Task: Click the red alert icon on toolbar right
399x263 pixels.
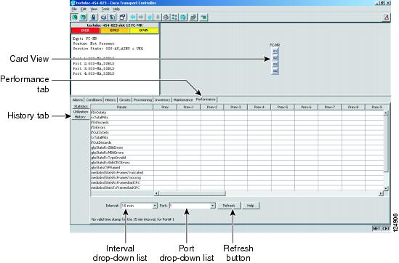Action: [x=386, y=17]
